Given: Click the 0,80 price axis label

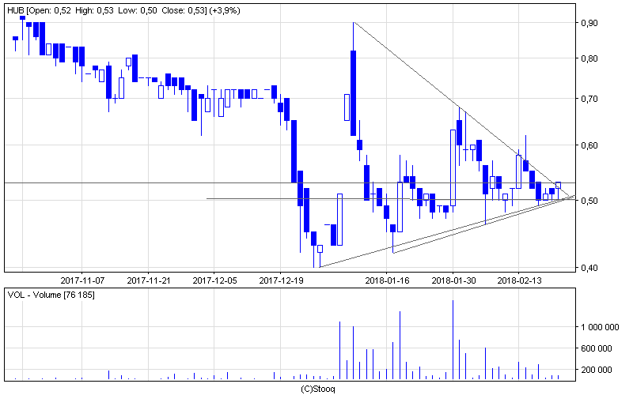Looking at the screenshot, I should [x=589, y=58].
